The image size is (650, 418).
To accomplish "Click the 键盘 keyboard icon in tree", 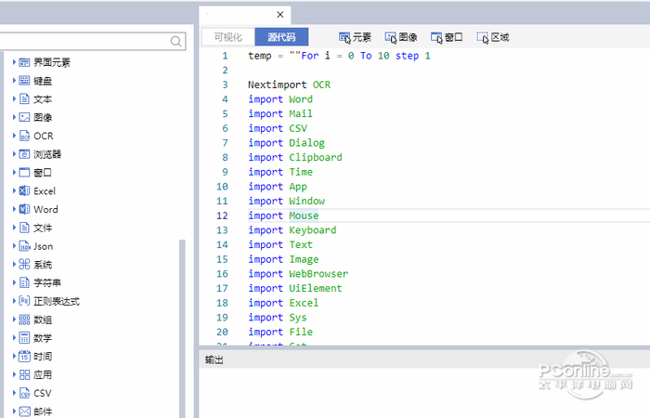I will click(x=25, y=81).
